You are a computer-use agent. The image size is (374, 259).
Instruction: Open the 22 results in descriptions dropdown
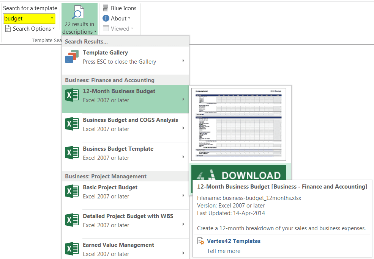click(95, 32)
